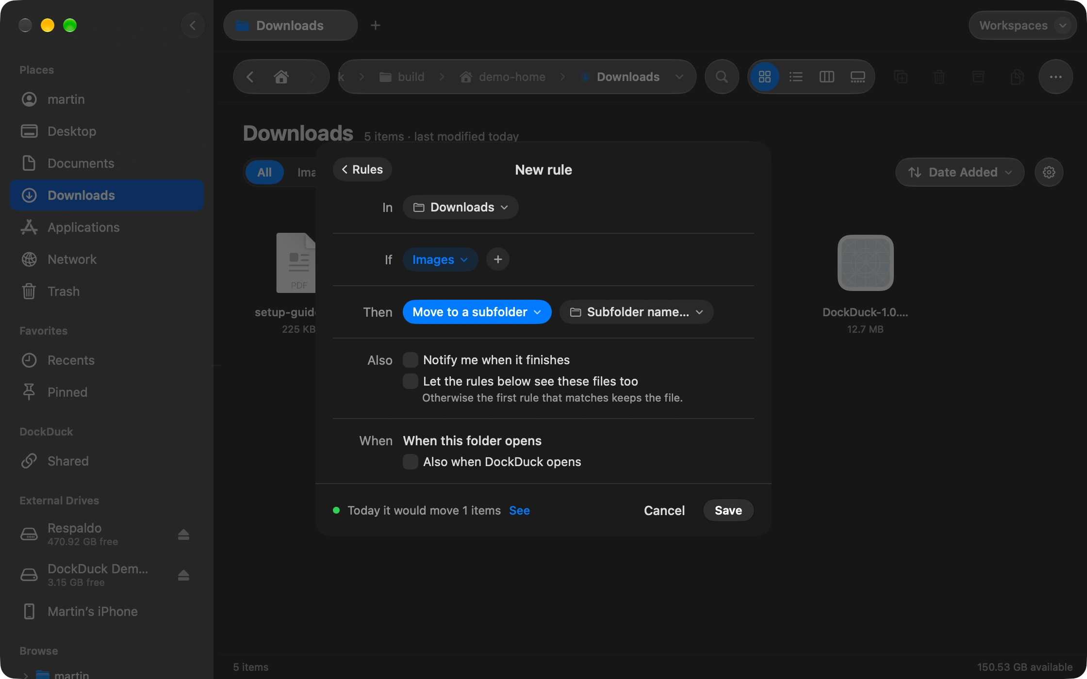The image size is (1087, 679).
Task: Eject the DockDuck Dem... drive
Action: (183, 575)
